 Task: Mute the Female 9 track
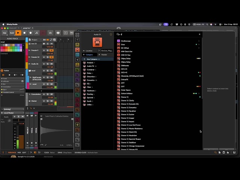(52, 50)
